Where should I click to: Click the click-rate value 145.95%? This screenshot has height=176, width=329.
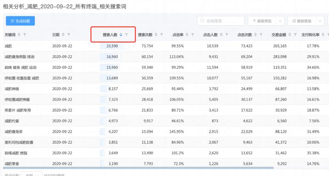(176, 132)
